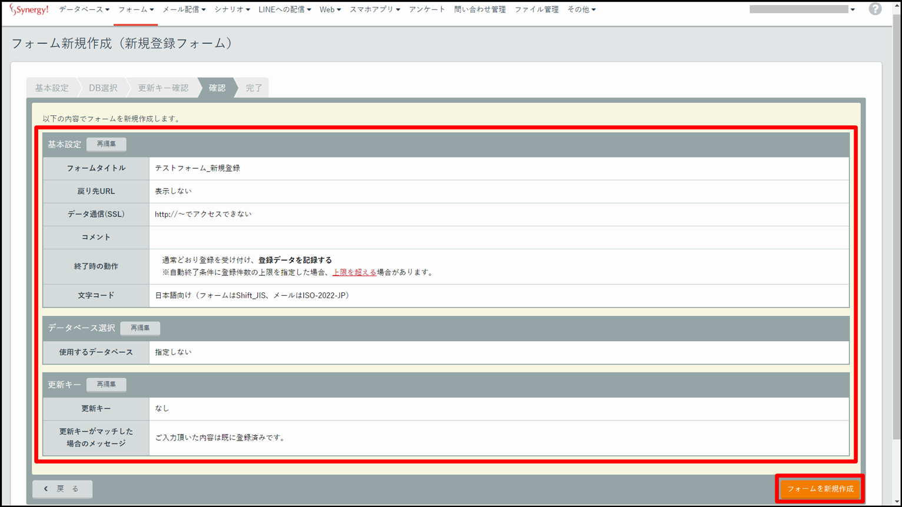
Task: Go to アンケート in the navigation
Action: click(427, 9)
